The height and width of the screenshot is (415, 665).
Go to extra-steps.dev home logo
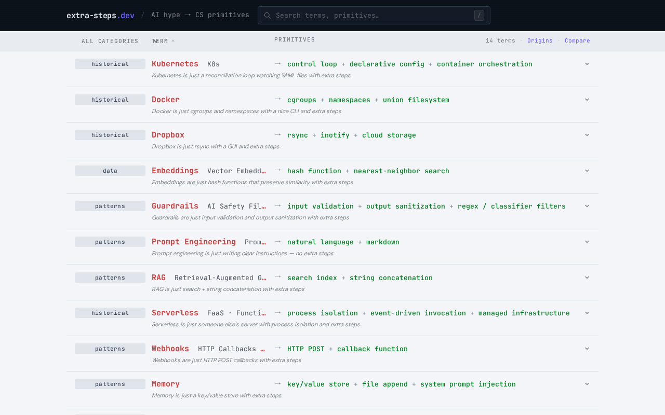tap(100, 16)
